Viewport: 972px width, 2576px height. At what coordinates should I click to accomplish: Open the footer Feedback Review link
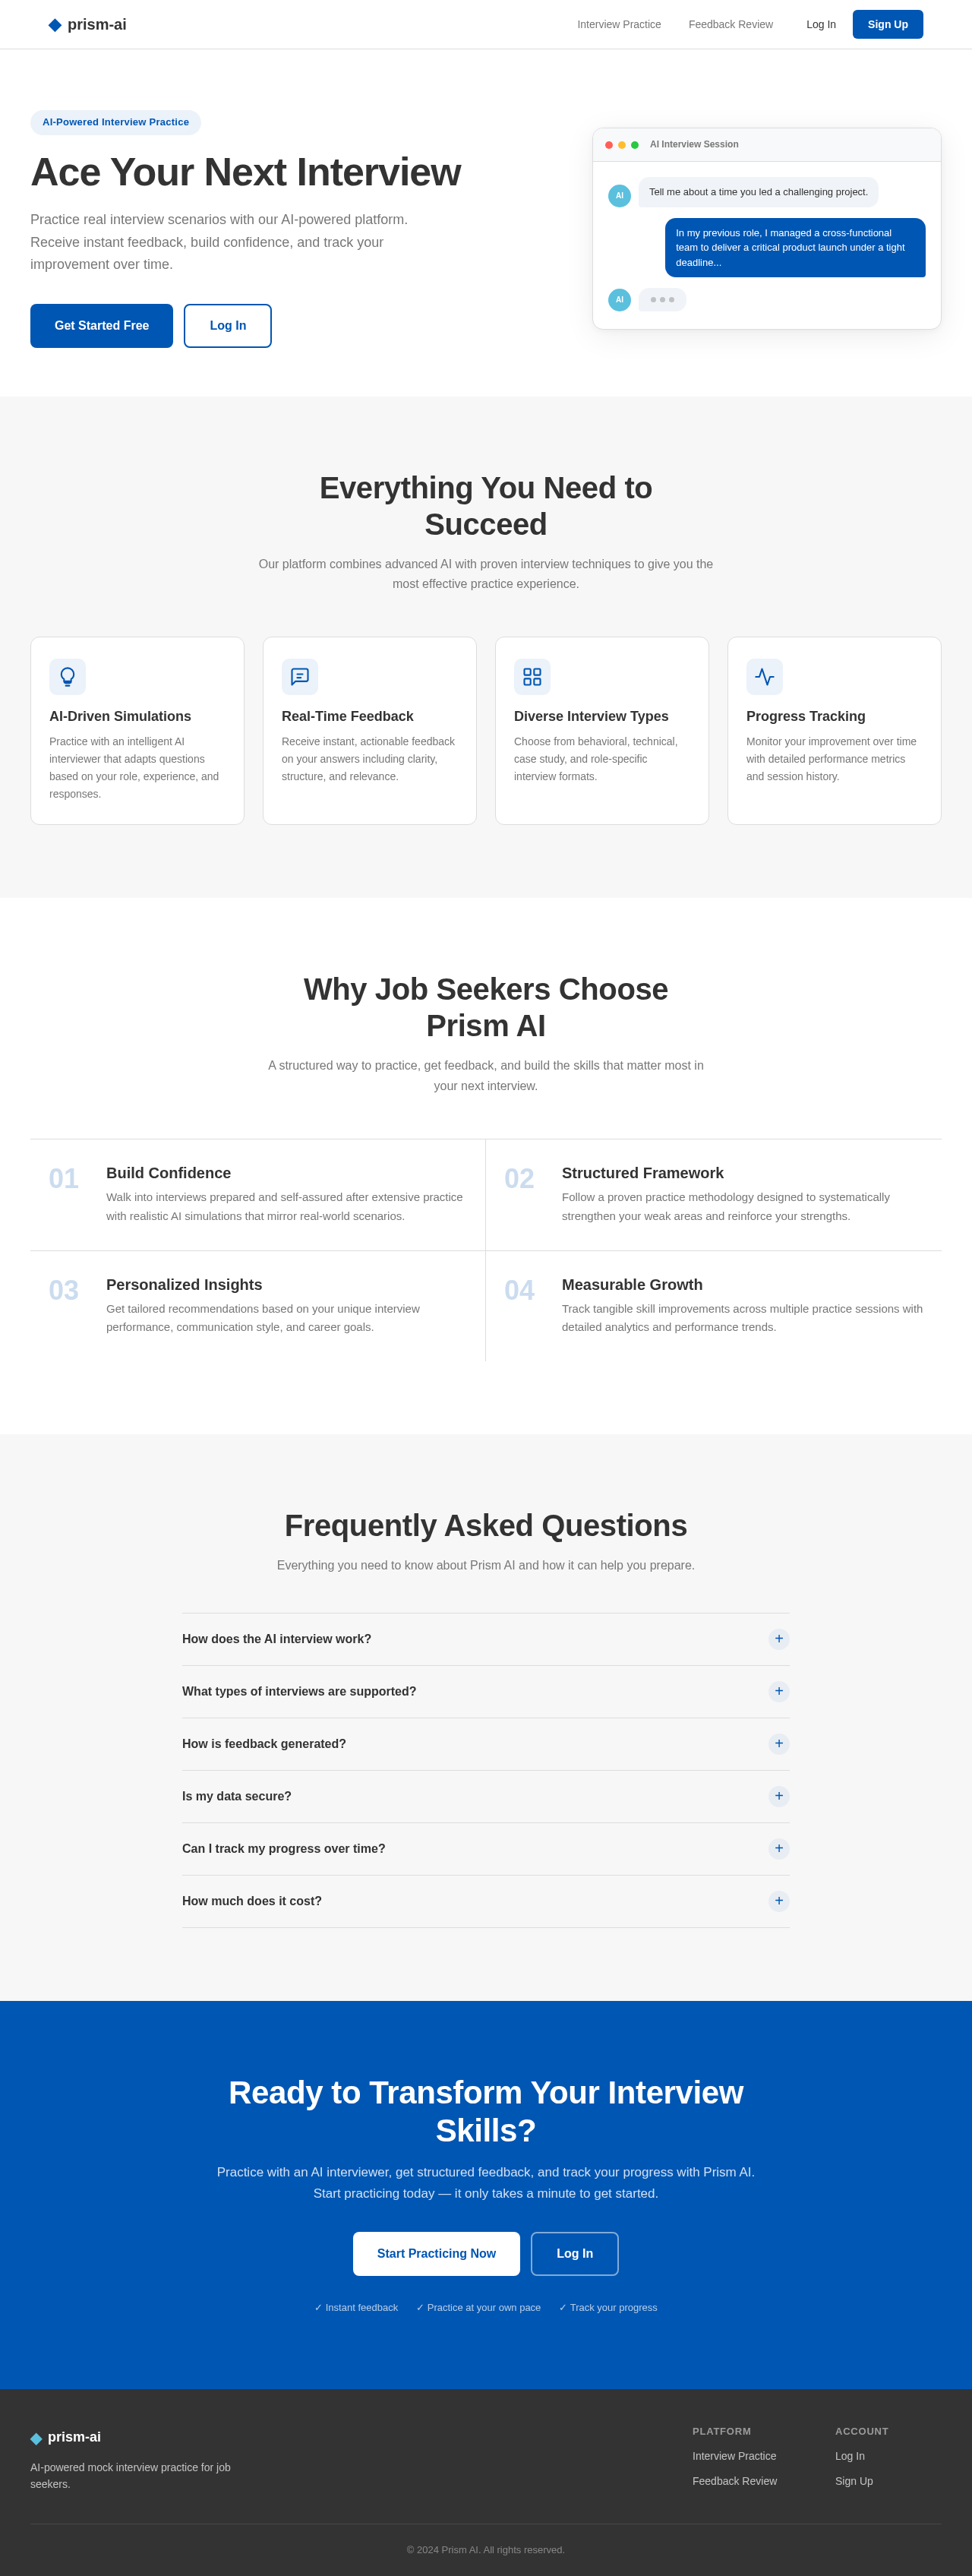click(735, 2481)
